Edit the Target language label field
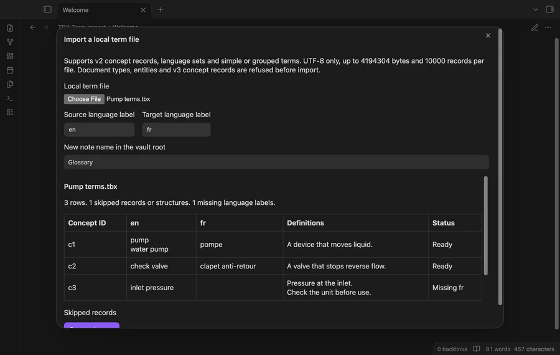 [x=176, y=130]
